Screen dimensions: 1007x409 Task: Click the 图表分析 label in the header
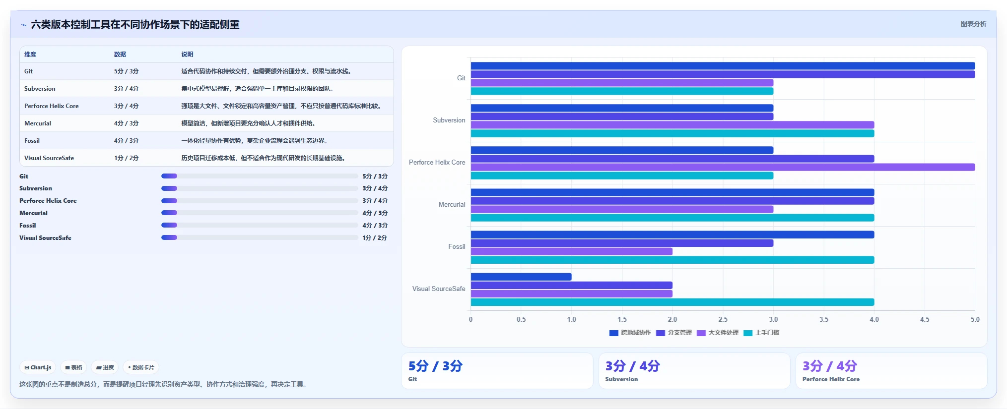[x=973, y=24]
